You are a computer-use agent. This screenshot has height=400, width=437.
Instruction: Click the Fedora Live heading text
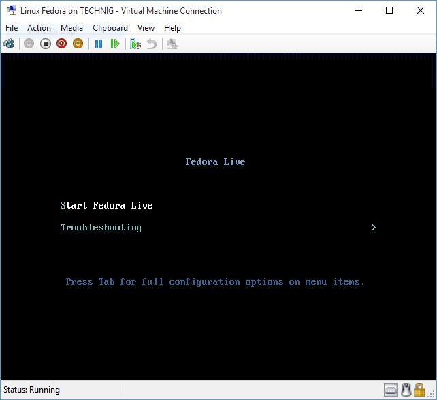215,161
